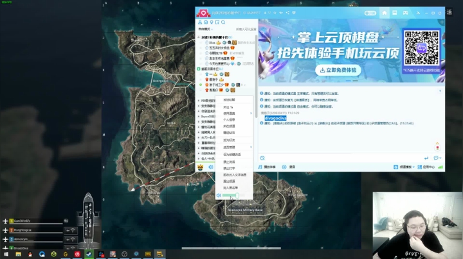Mute via speaker icon in context menu
This screenshot has width=463, height=259.
tap(219, 196)
